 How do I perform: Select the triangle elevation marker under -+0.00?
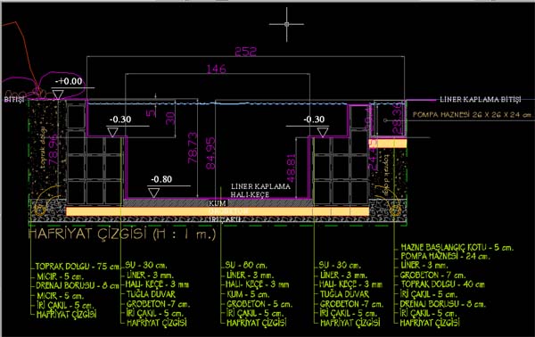(x=58, y=95)
